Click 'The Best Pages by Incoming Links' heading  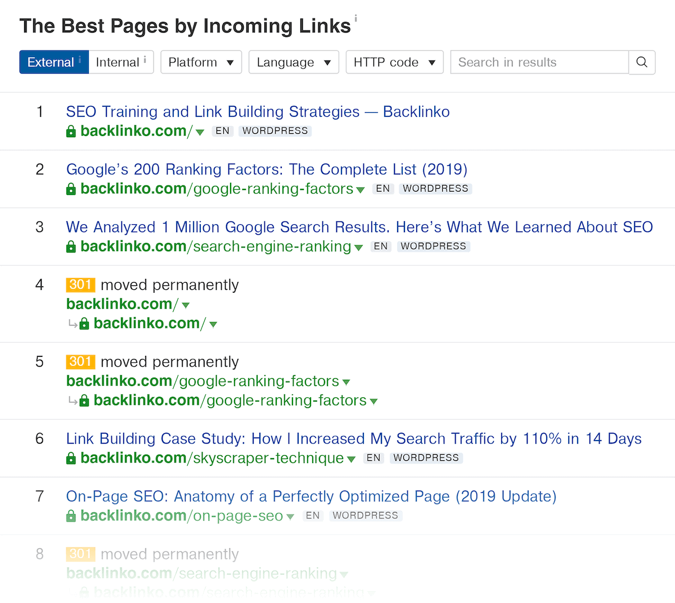(185, 26)
